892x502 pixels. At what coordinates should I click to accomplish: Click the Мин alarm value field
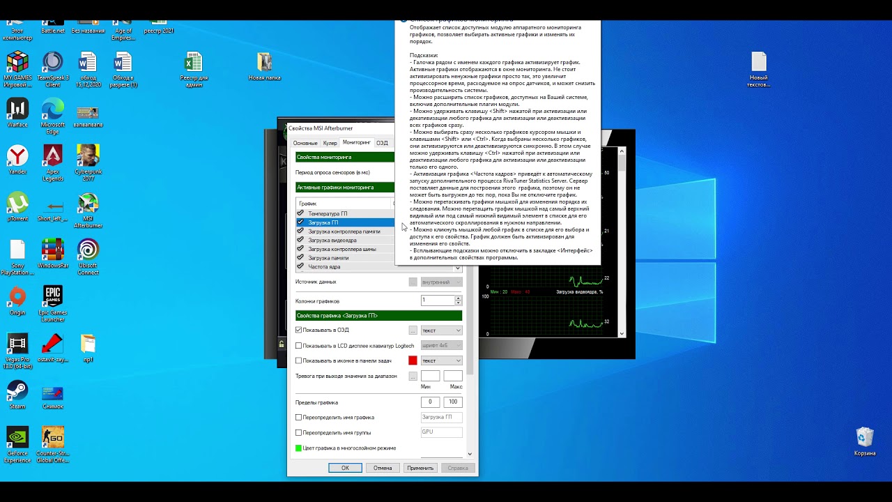pyautogui.click(x=430, y=376)
